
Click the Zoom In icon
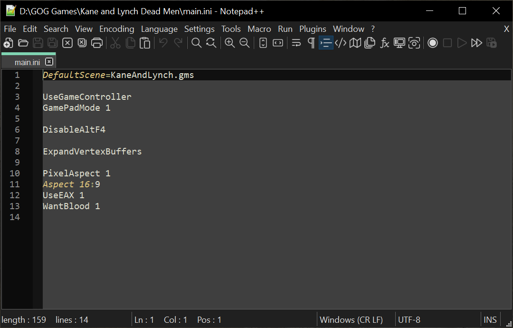click(230, 43)
